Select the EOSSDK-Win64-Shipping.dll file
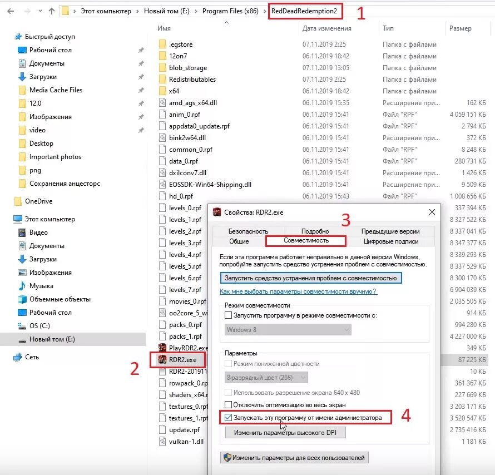The image size is (495, 475). [210, 185]
